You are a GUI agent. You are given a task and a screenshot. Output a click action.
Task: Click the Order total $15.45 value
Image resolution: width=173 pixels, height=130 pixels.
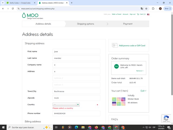[133, 83]
